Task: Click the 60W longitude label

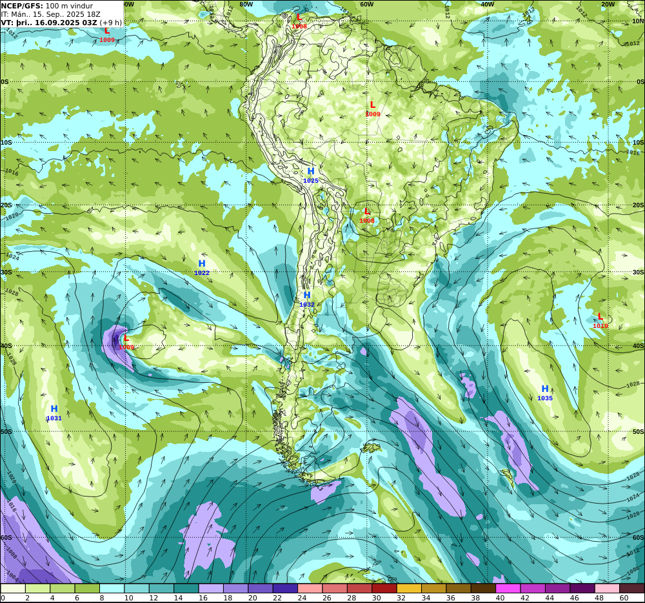Action: coord(366,5)
